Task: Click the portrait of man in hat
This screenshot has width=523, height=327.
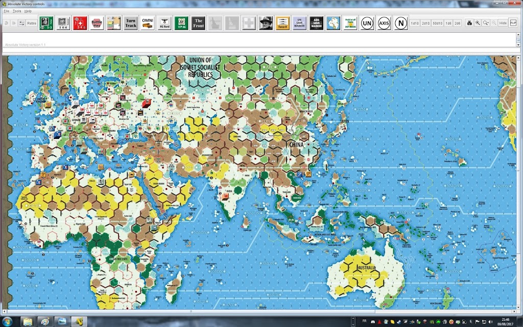Action: [266, 23]
